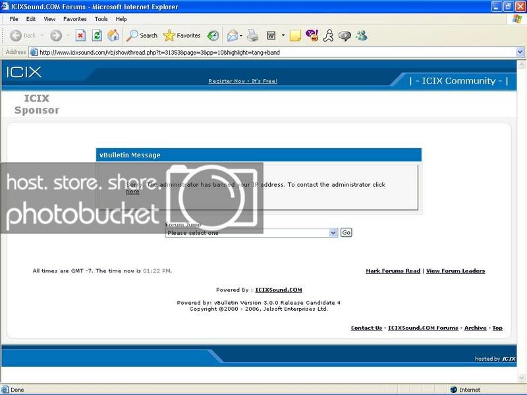Click the Windows flag logo icon
527x395 pixels.
517,19
